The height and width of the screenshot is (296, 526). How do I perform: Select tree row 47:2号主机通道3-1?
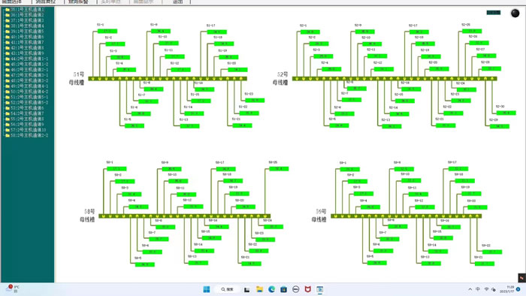pos(26,75)
